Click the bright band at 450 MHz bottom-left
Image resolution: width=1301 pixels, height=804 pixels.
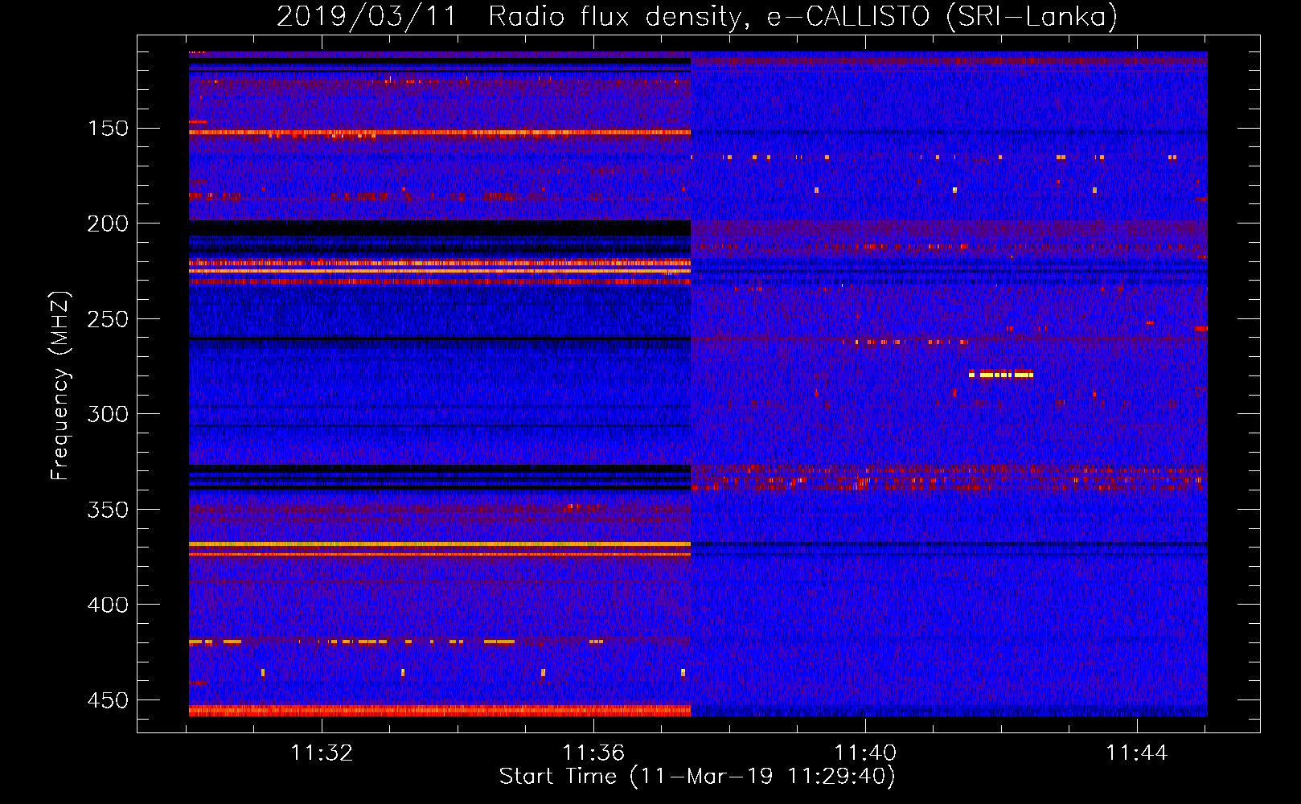pos(440,710)
